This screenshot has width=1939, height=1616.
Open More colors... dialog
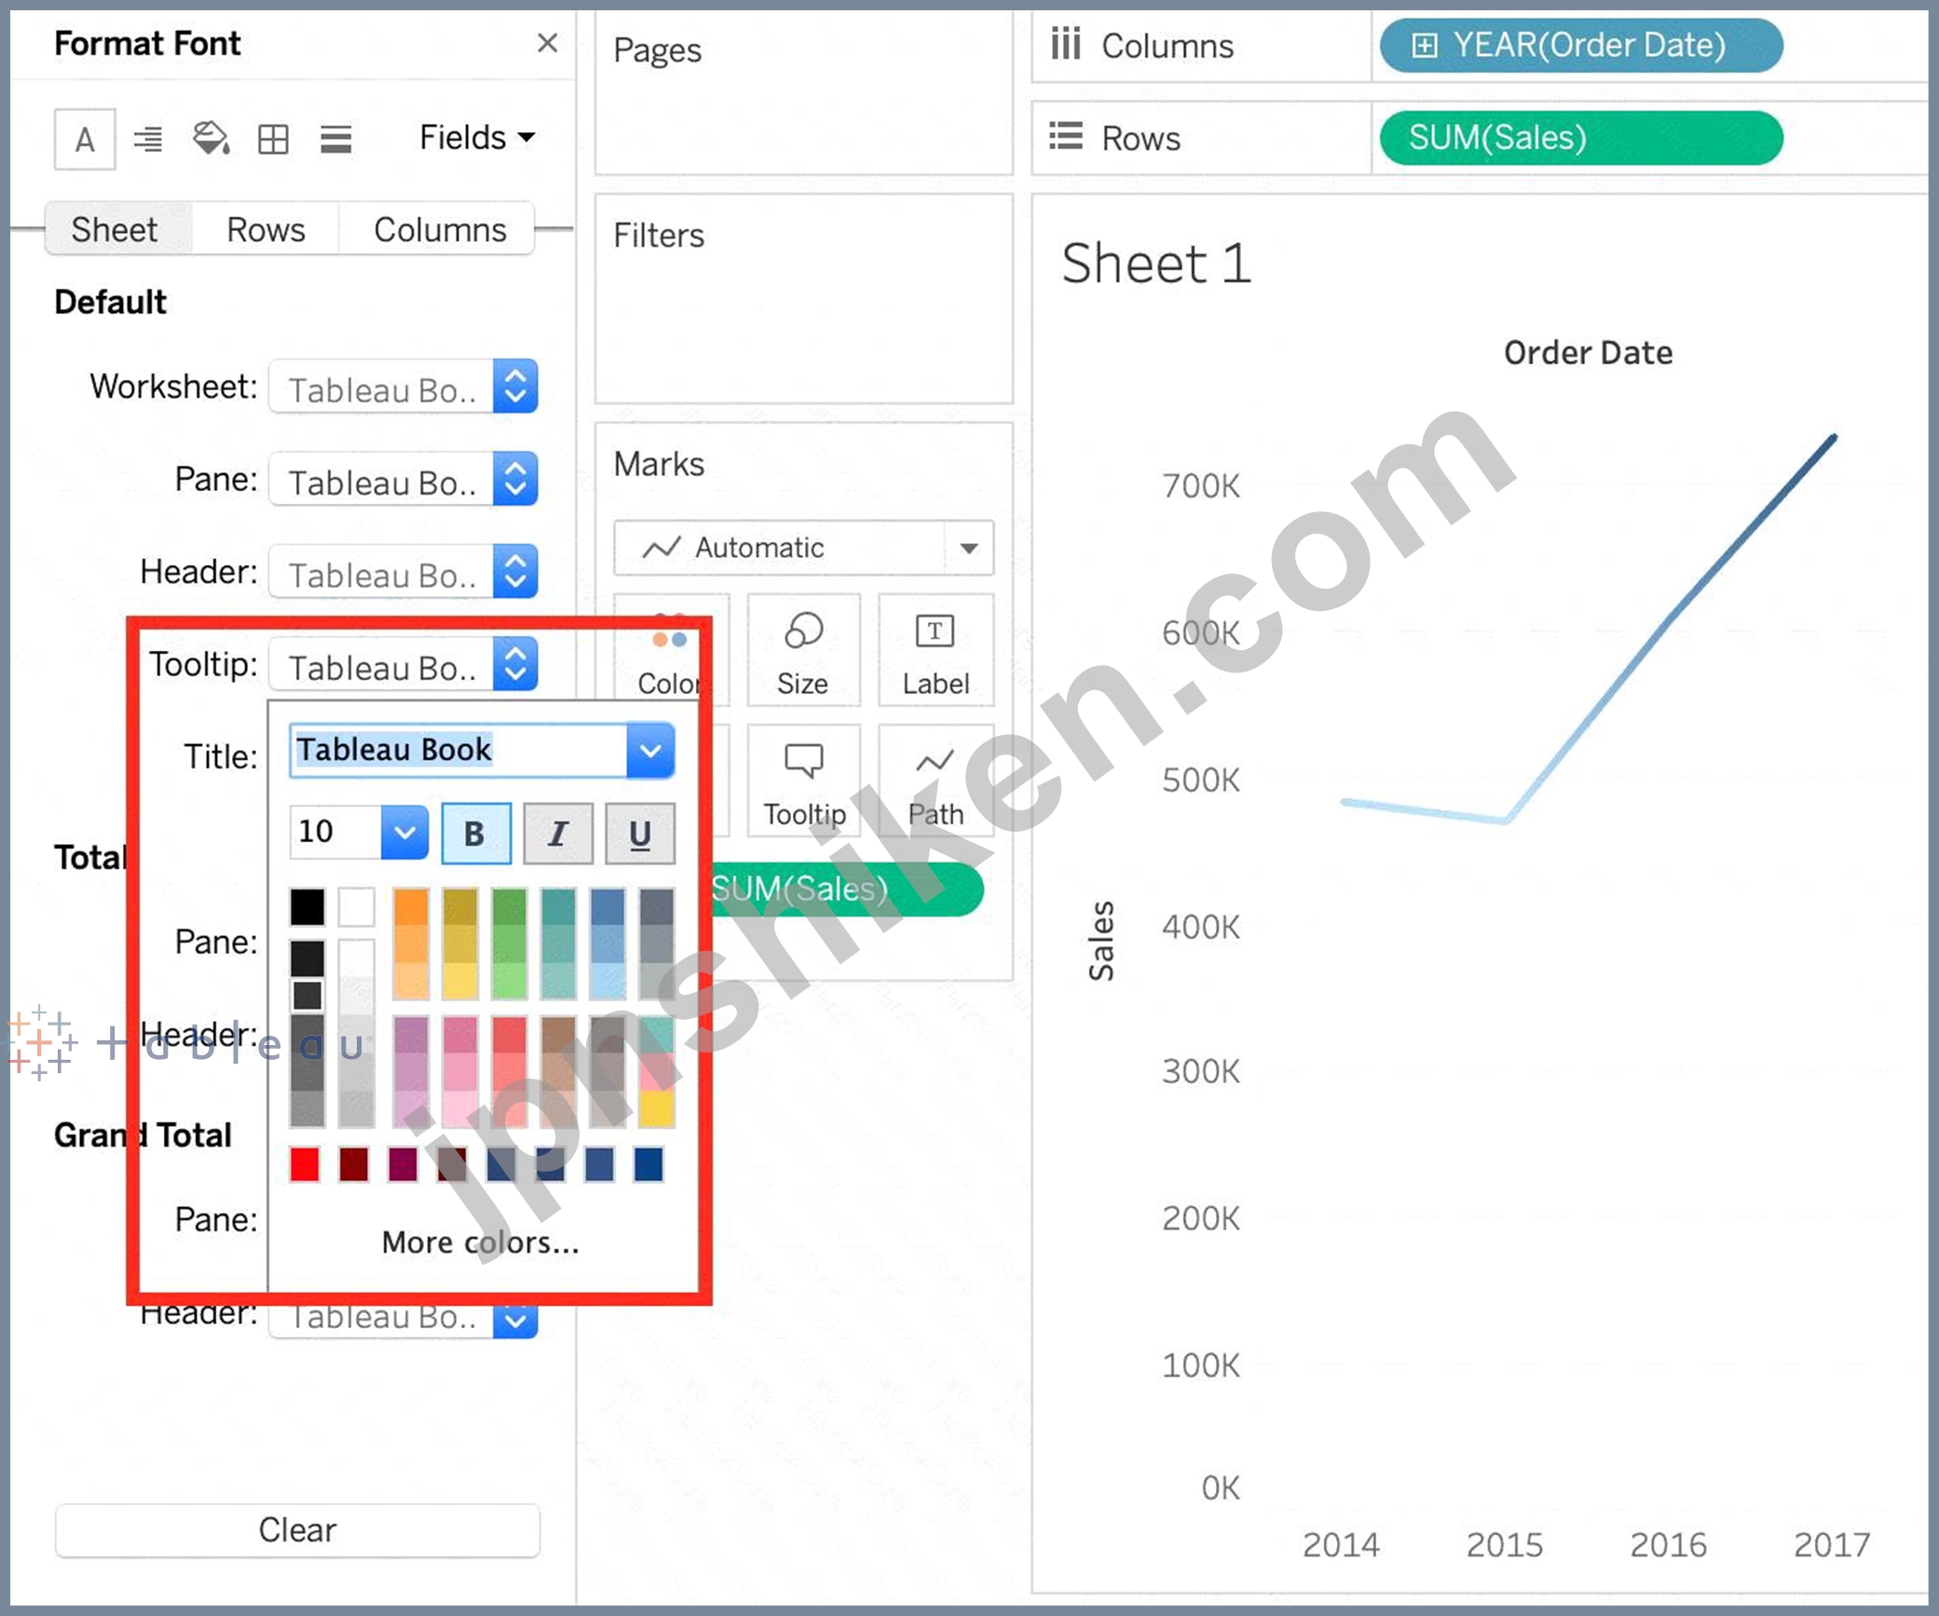(481, 1242)
